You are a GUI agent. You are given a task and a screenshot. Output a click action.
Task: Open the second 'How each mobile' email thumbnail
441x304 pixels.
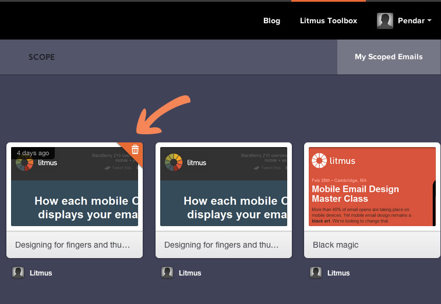pos(224,187)
